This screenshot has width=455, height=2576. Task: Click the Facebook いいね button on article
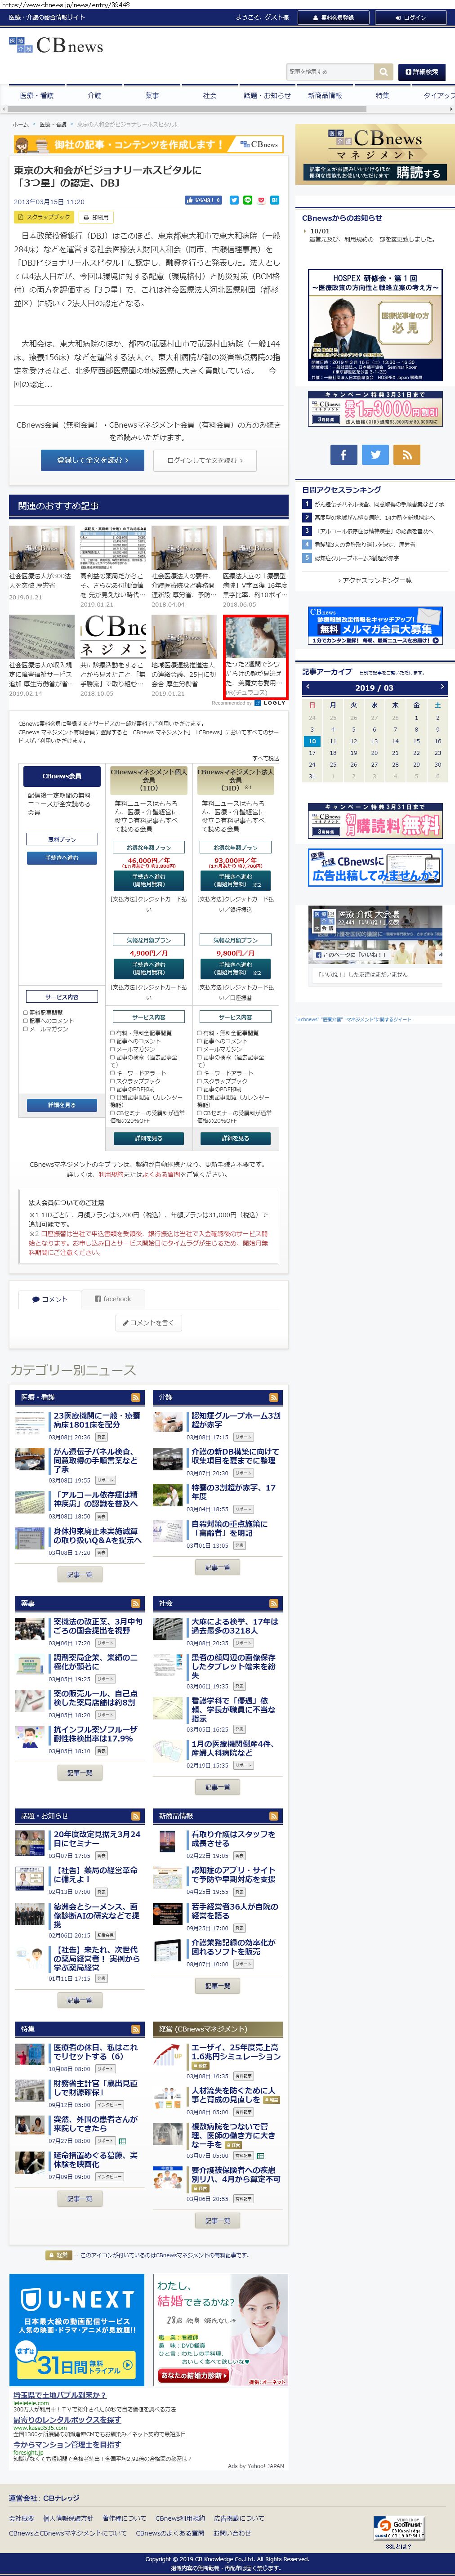pos(203,200)
